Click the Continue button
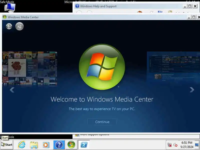 coord(102,122)
